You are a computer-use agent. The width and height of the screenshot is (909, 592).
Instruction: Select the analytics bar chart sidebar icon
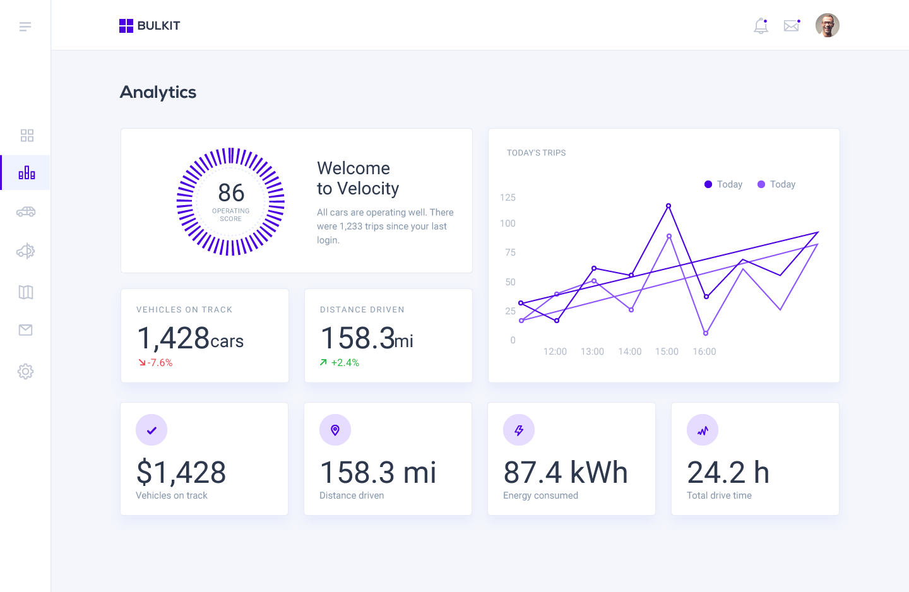point(27,173)
